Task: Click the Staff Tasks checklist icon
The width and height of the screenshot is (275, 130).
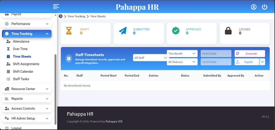Action: pos(8,79)
